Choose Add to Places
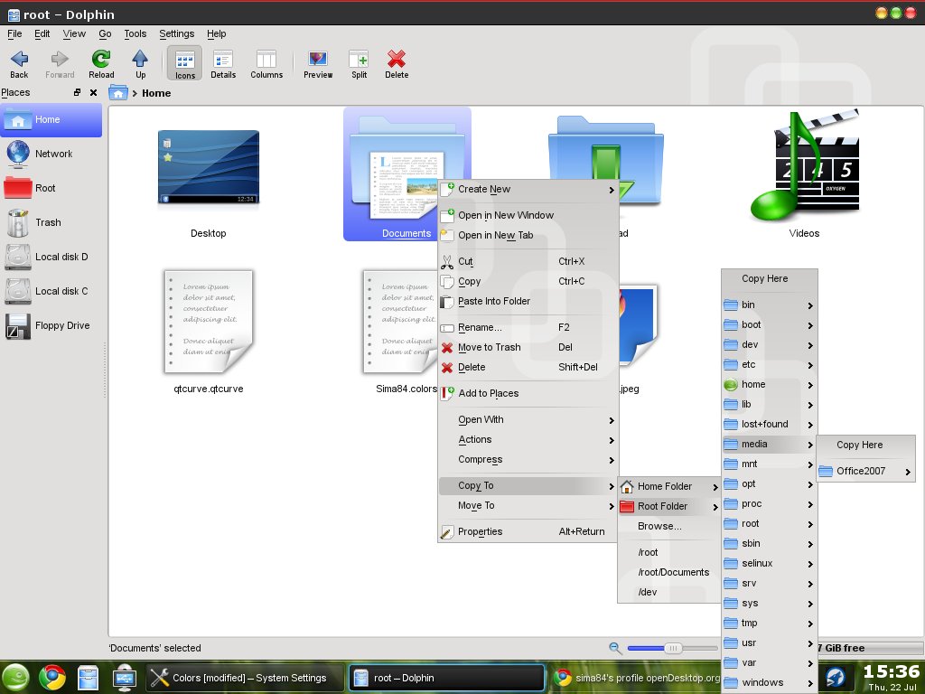Screen dimensions: 925x694 528,394
